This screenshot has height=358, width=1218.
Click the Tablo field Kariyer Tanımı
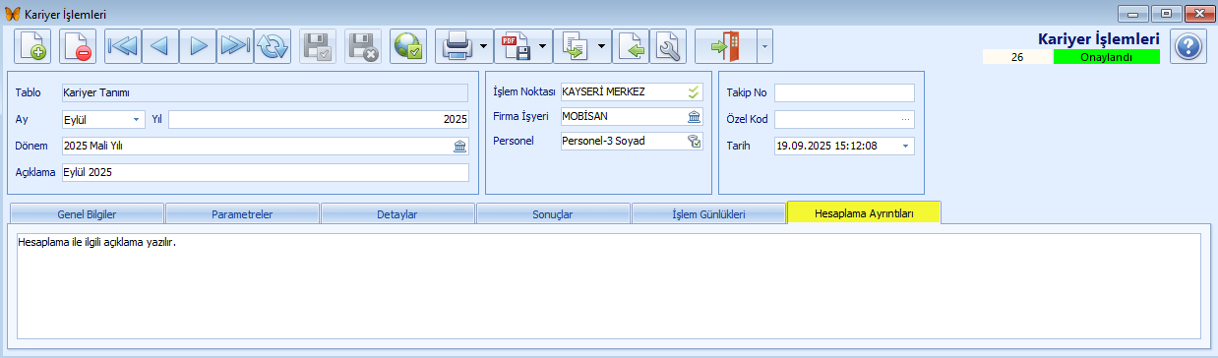pos(265,92)
